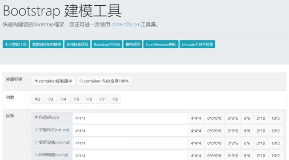The height and width of the screenshot is (160, 289).
Task: Apply 10*2 preset in 窄屏设备(col-md) row
Action: point(276,143)
